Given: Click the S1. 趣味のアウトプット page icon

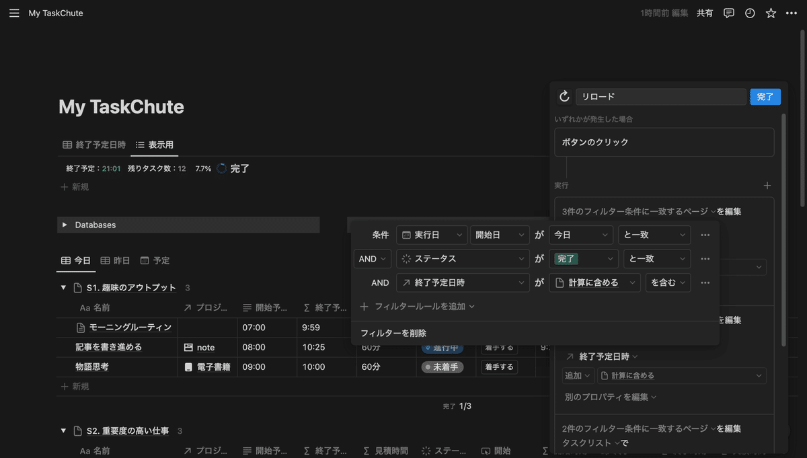Looking at the screenshot, I should pyautogui.click(x=77, y=288).
